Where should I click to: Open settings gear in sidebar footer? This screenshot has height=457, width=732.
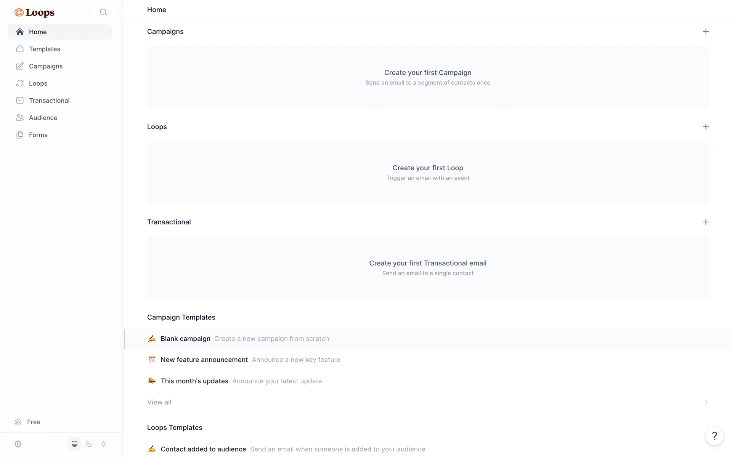18,444
